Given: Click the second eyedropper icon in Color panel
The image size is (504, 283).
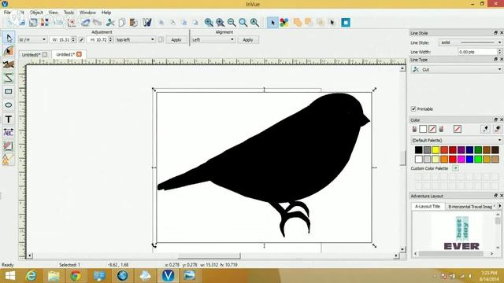Looking at the screenshot, I should coord(497,129).
